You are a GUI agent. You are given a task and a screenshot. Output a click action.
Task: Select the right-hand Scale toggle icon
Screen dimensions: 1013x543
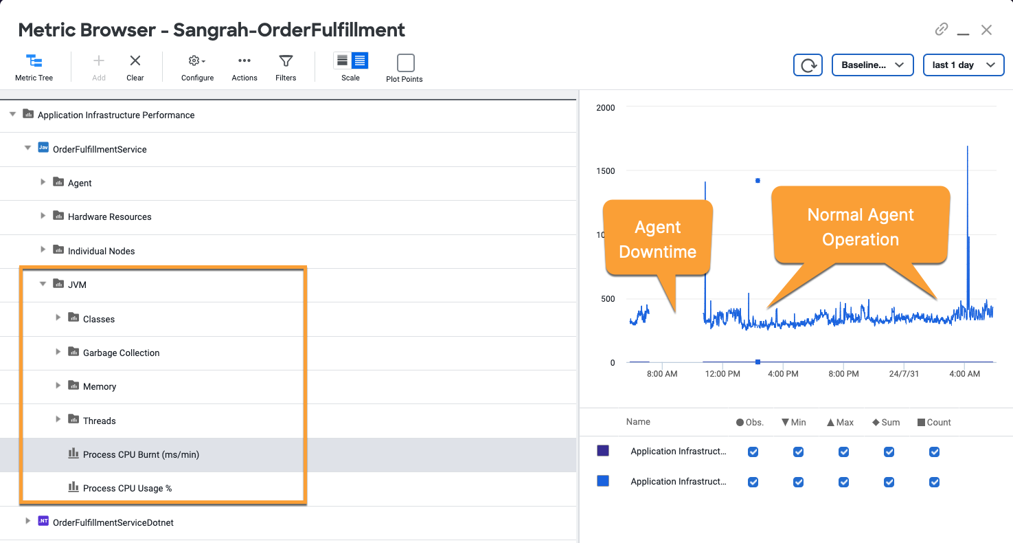360,60
